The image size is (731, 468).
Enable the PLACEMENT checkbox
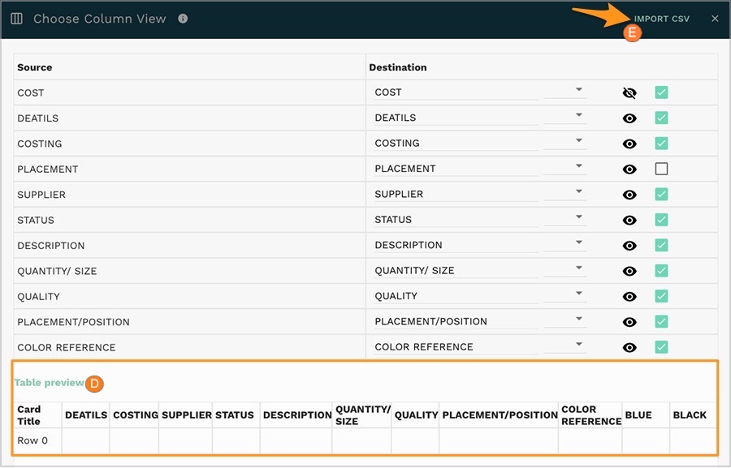coord(661,169)
